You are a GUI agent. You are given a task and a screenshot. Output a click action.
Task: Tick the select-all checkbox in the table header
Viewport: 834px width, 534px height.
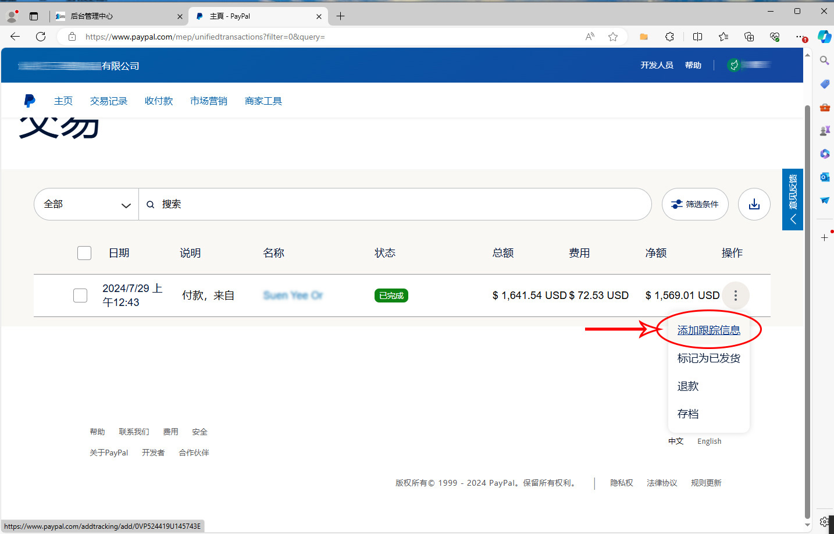click(x=84, y=253)
